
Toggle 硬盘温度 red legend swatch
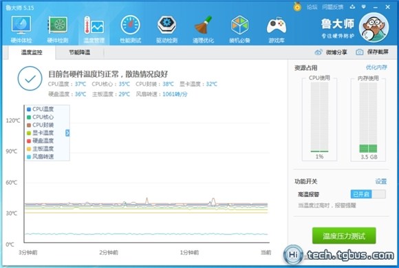29,141
